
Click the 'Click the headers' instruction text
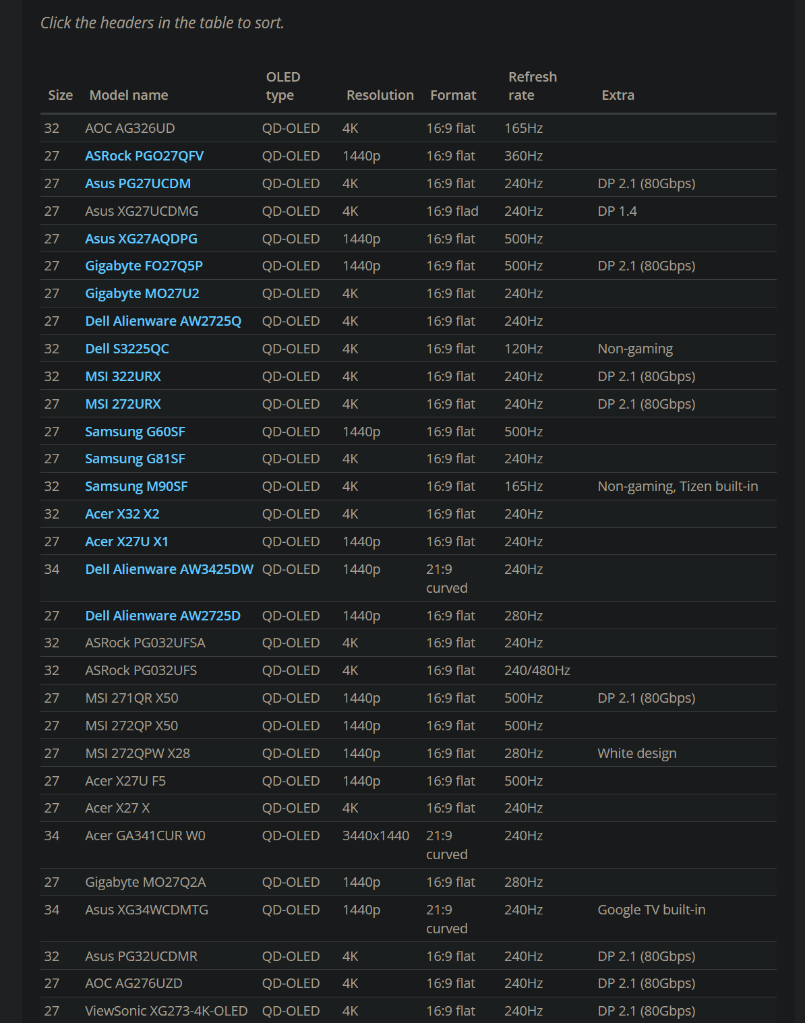pyautogui.click(x=162, y=23)
